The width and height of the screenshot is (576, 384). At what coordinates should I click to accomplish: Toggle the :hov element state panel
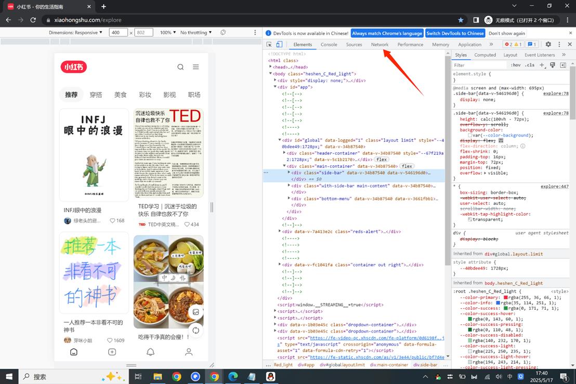pos(515,65)
